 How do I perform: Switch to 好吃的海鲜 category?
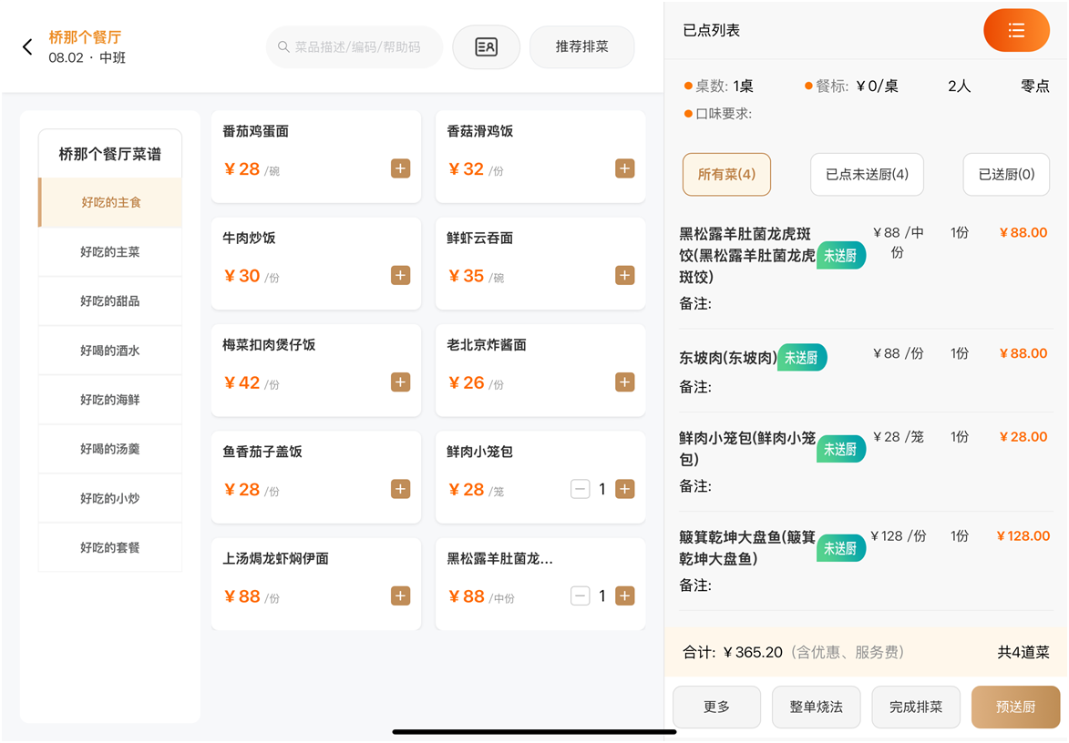(x=110, y=400)
